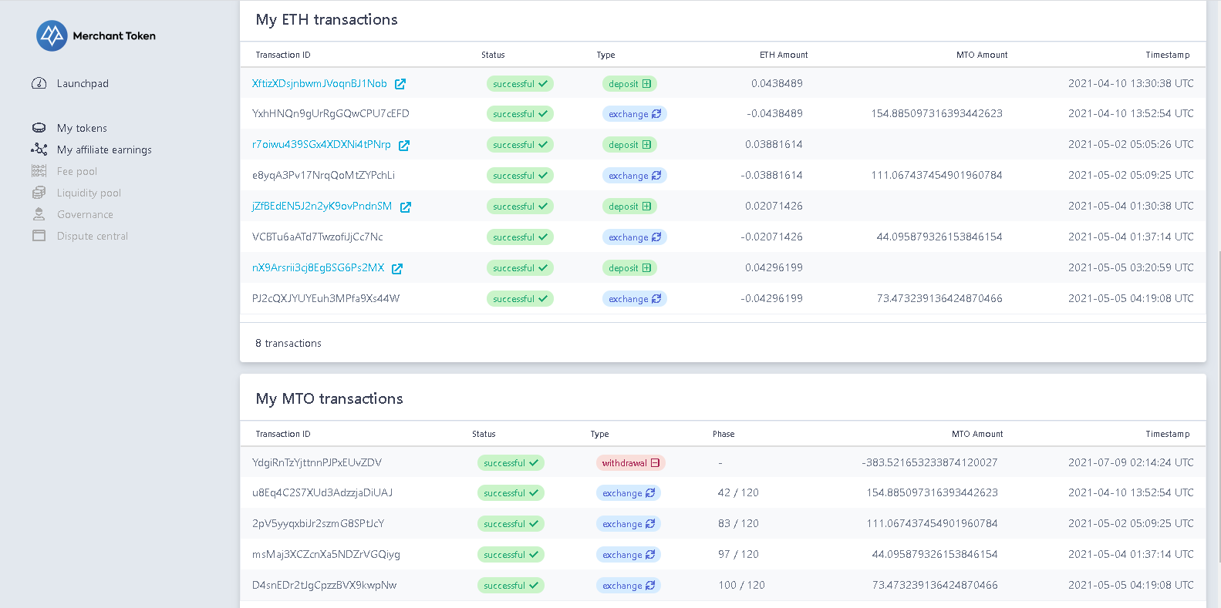Open external link icon for nX9Arsrii3cj8EgBSG6Ps2MX
The width and height of the screenshot is (1221, 608).
[x=397, y=268]
